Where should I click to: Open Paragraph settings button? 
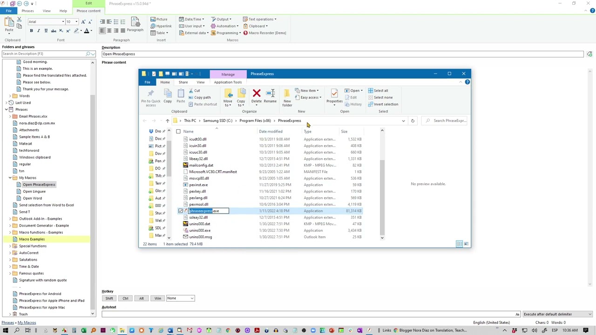[x=135, y=24]
